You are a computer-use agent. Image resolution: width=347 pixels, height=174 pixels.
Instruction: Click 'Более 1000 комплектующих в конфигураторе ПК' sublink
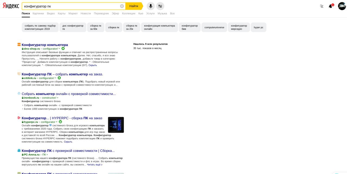tap(53, 109)
